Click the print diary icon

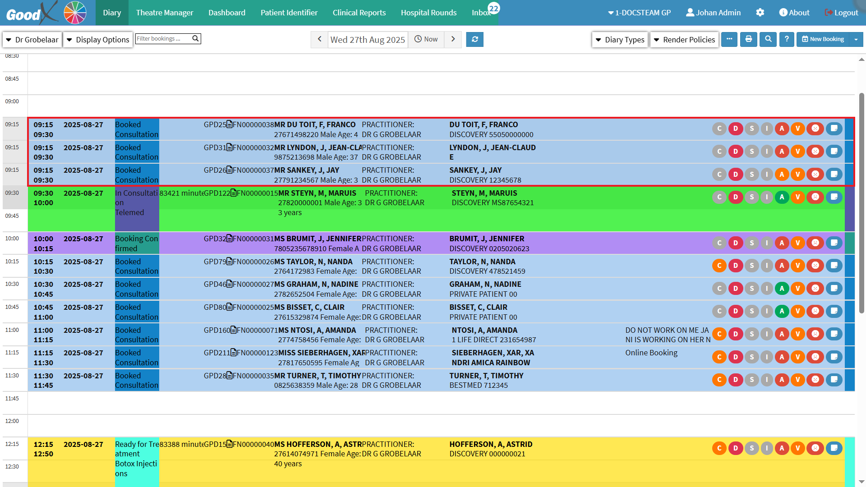point(749,39)
